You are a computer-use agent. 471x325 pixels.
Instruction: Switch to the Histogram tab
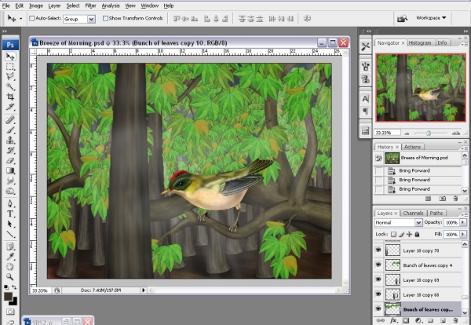point(420,42)
